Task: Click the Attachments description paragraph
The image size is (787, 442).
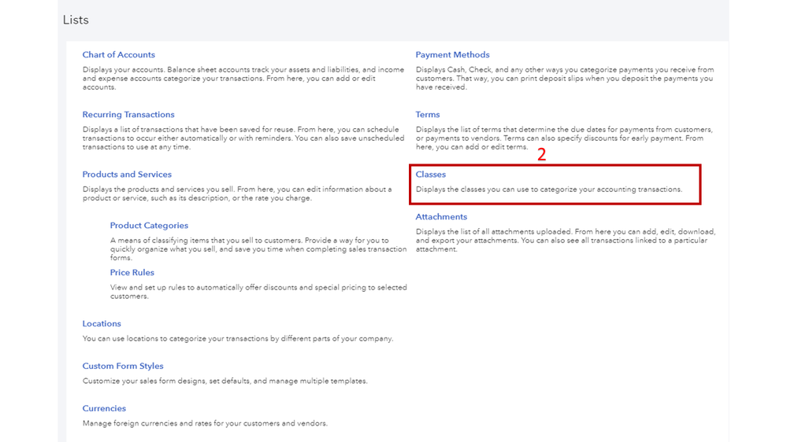Action: tap(565, 240)
